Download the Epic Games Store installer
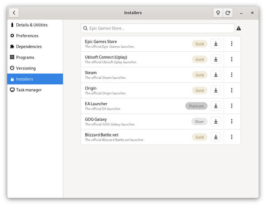Viewport: 266px width, 206px height. [215, 44]
